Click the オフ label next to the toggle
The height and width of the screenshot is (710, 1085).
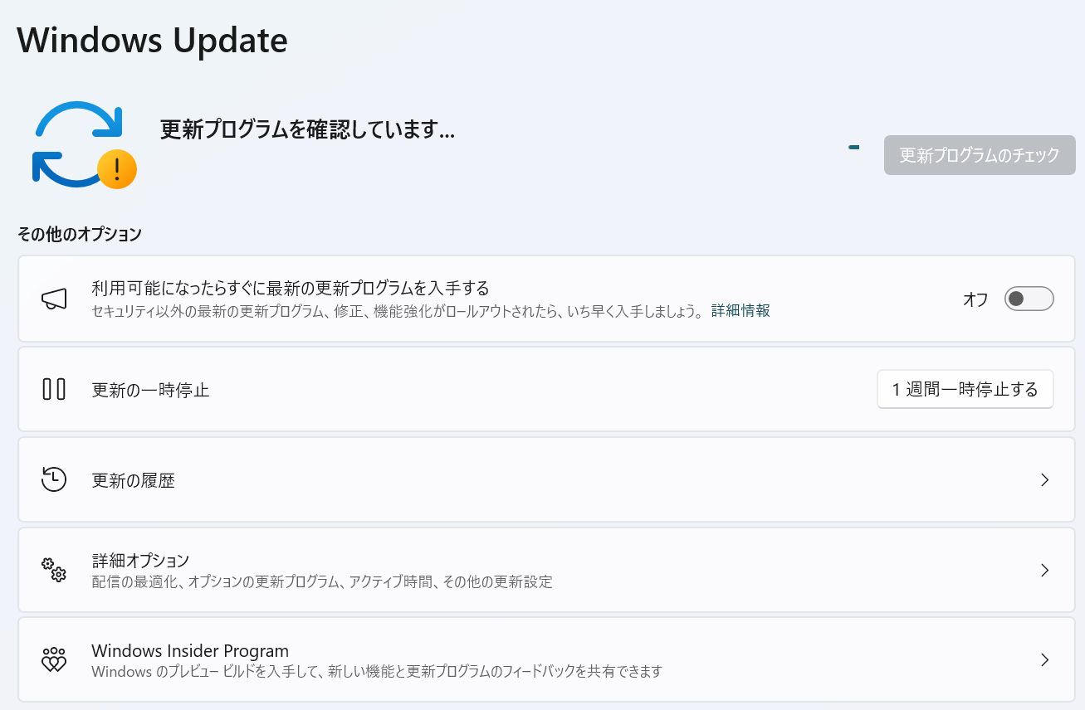(975, 300)
